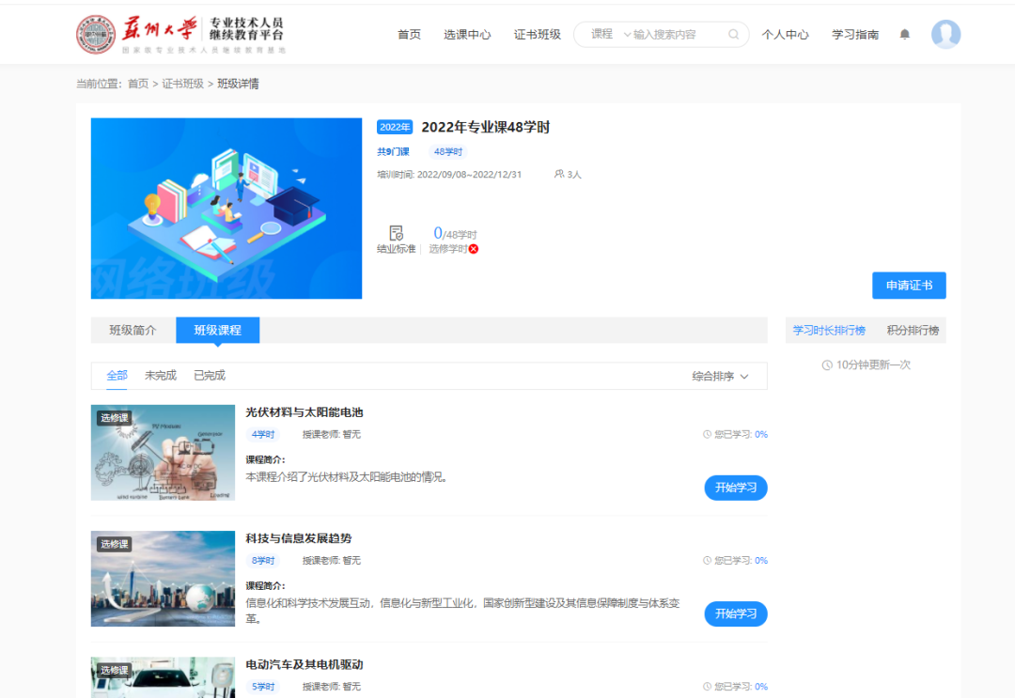Click the user avatar in the top bar
The width and height of the screenshot is (1015, 698).
click(x=946, y=34)
